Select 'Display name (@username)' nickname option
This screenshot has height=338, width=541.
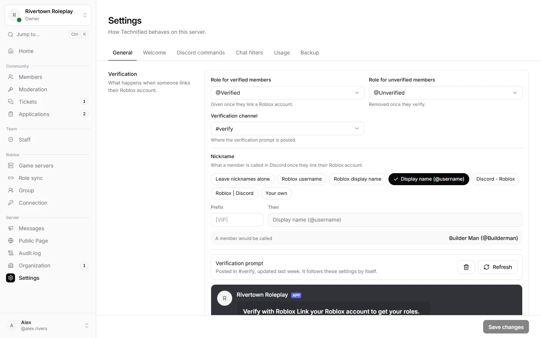click(x=429, y=179)
